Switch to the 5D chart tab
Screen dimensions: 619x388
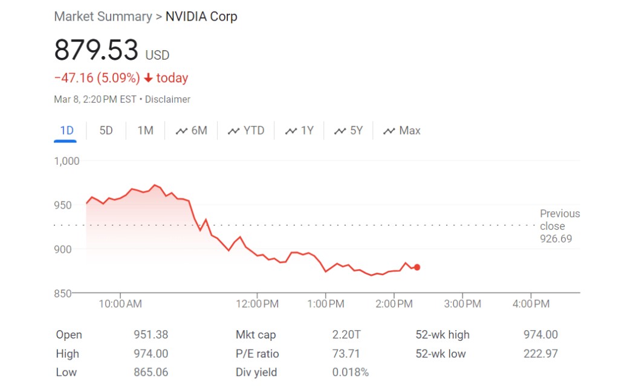pos(106,130)
